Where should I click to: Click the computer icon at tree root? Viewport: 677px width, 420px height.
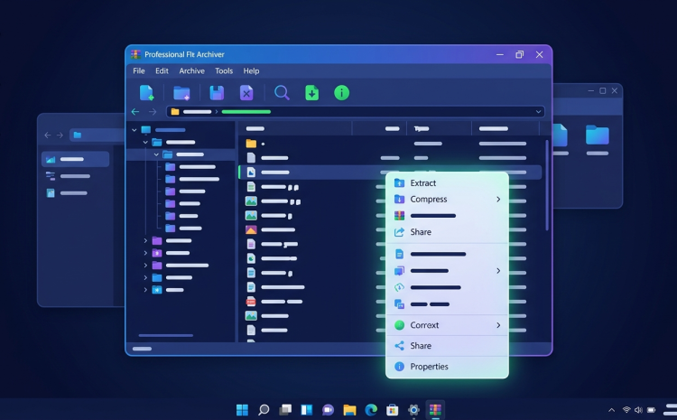[x=146, y=130]
